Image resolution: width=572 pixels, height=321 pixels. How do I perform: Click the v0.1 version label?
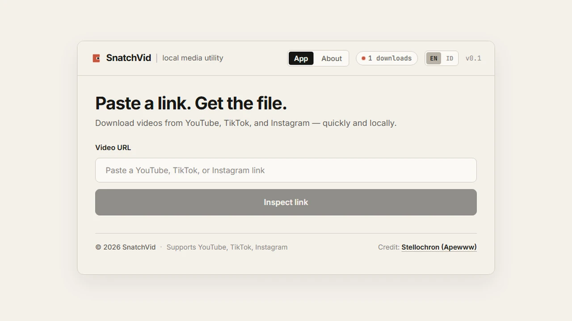pos(473,58)
